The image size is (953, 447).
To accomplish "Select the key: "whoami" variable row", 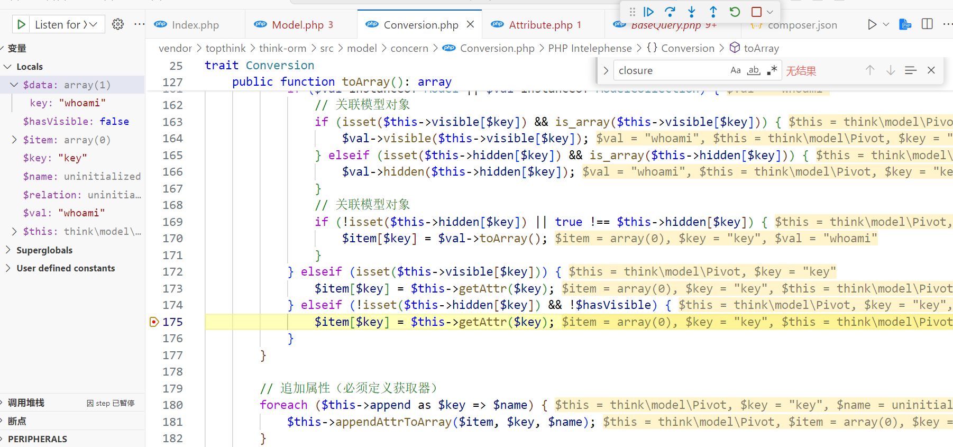I will 72,103.
